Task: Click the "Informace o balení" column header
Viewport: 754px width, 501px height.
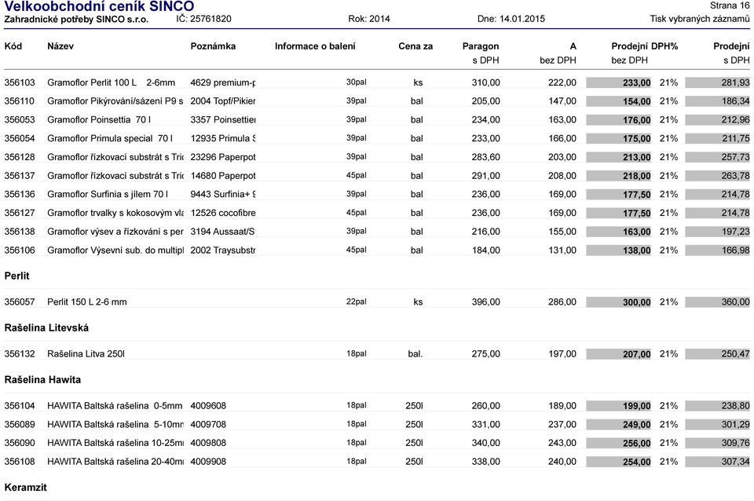Action: (315, 46)
